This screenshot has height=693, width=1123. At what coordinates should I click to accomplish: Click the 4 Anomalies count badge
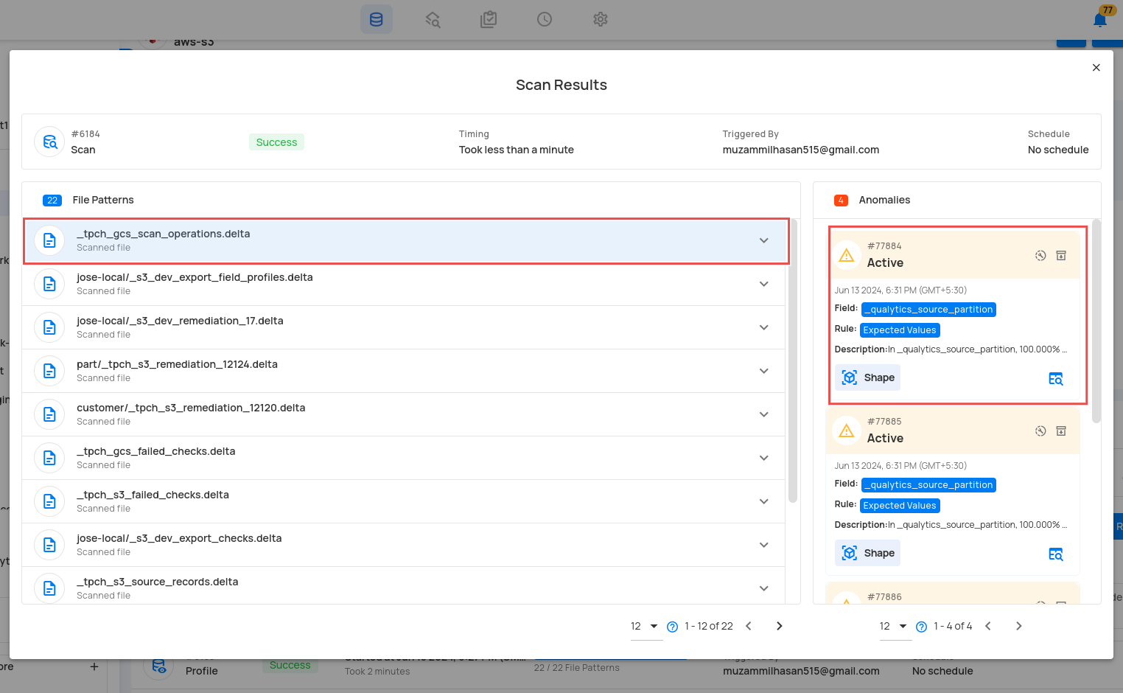[841, 201]
